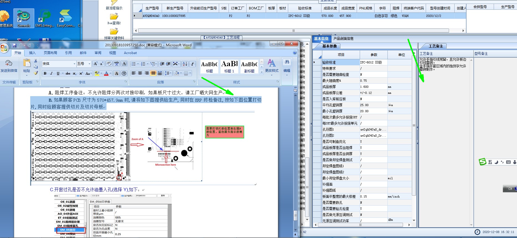
Task: Open the 审阅 ribbon tab
Action: (x=98, y=53)
